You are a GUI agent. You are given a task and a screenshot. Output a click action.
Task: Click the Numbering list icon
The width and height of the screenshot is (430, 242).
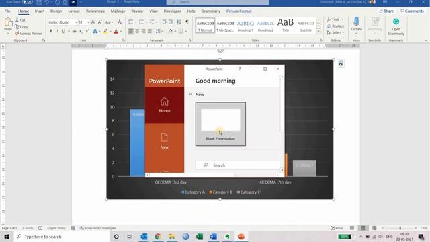point(141,22)
